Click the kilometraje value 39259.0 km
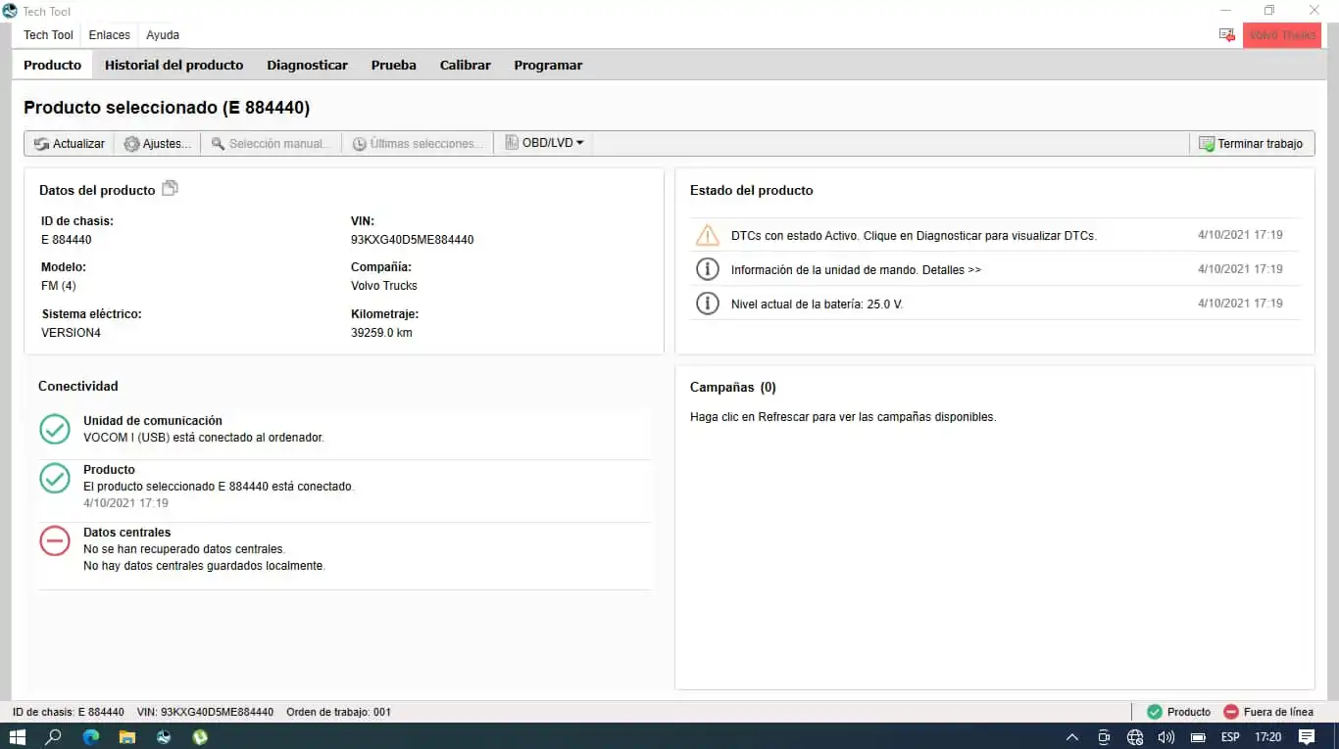 tap(381, 333)
